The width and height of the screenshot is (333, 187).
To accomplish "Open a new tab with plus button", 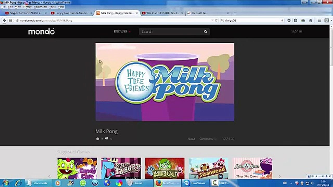I will pyautogui.click(x=235, y=13).
